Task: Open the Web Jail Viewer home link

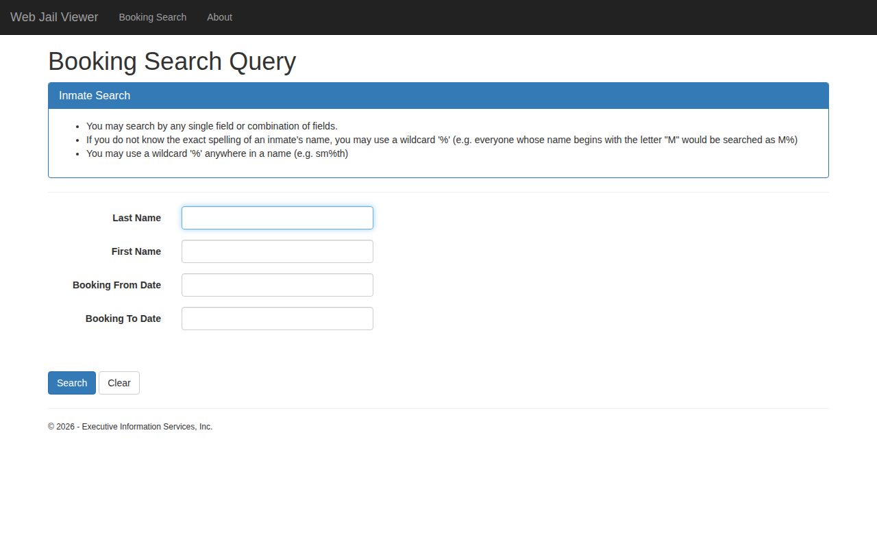Action: [54, 17]
